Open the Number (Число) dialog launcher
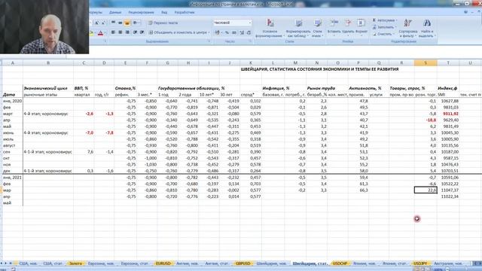The width and height of the screenshot is (482, 271). click(x=250, y=41)
